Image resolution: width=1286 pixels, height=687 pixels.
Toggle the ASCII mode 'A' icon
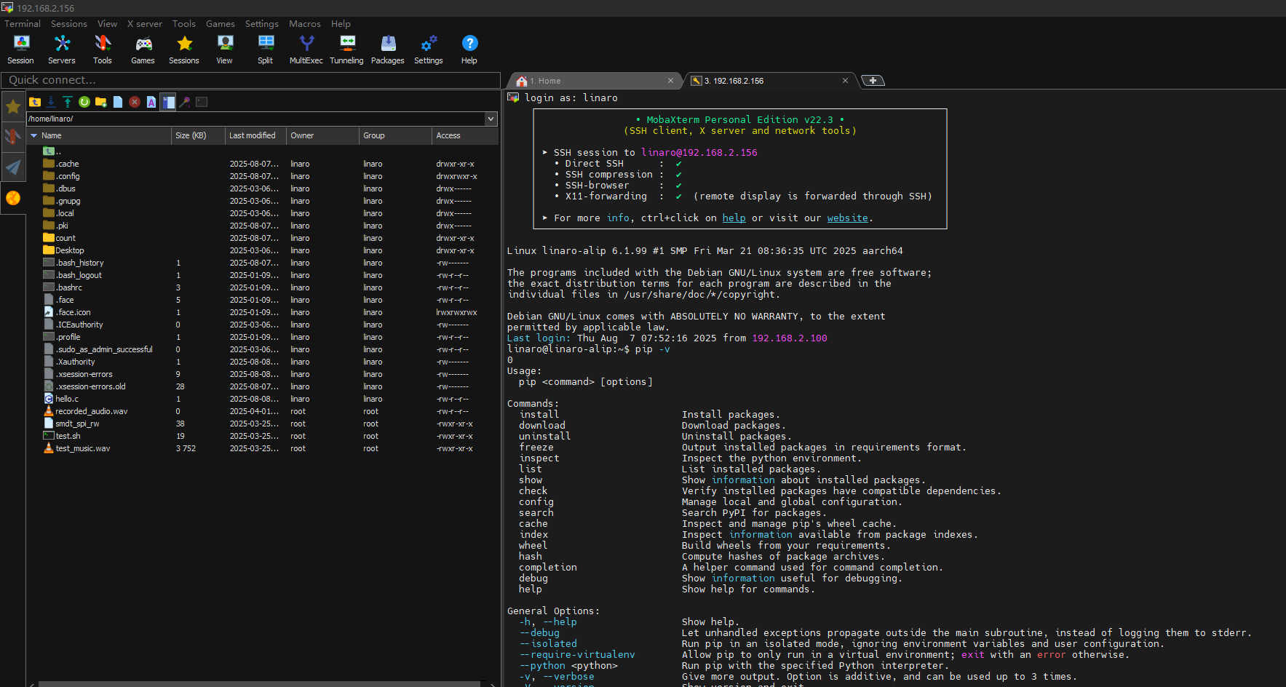click(151, 102)
